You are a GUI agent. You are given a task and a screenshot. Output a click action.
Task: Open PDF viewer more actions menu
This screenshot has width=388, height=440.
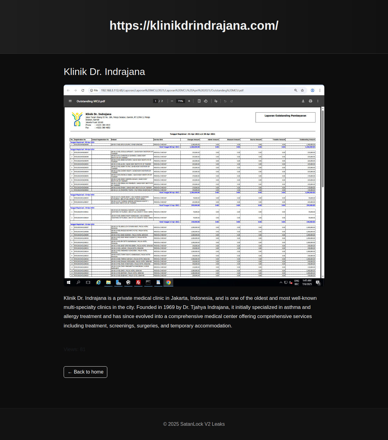coord(318,101)
